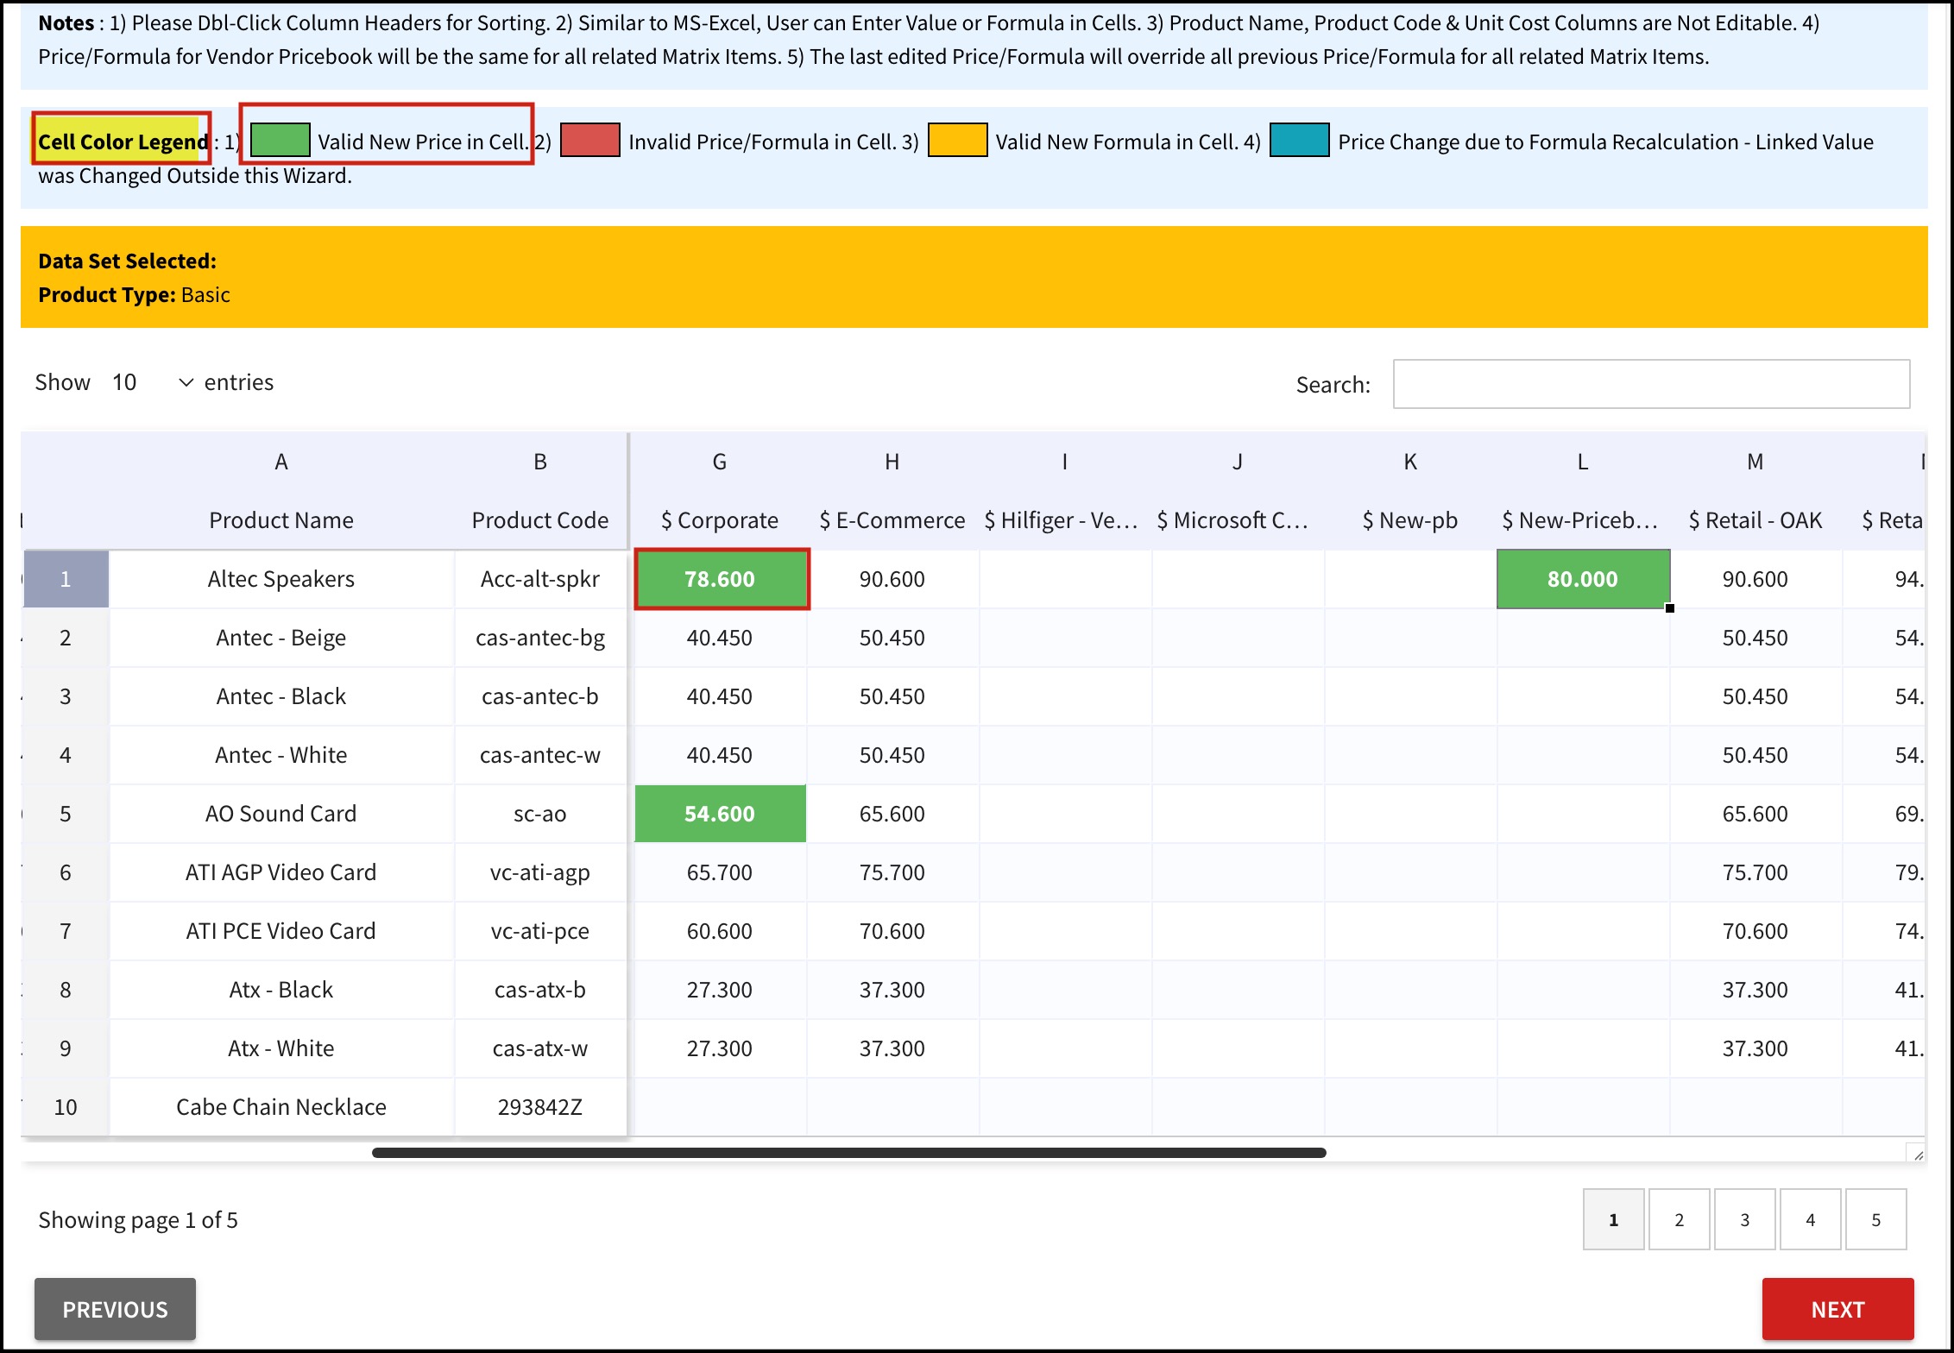Select row header 10
This screenshot has height=1353, width=1954.
[66, 1107]
